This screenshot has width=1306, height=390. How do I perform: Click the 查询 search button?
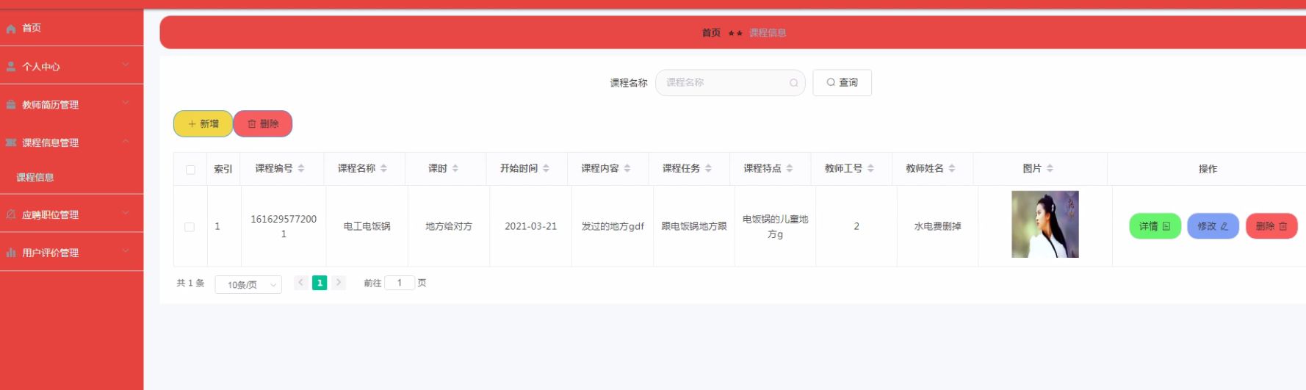(x=842, y=83)
